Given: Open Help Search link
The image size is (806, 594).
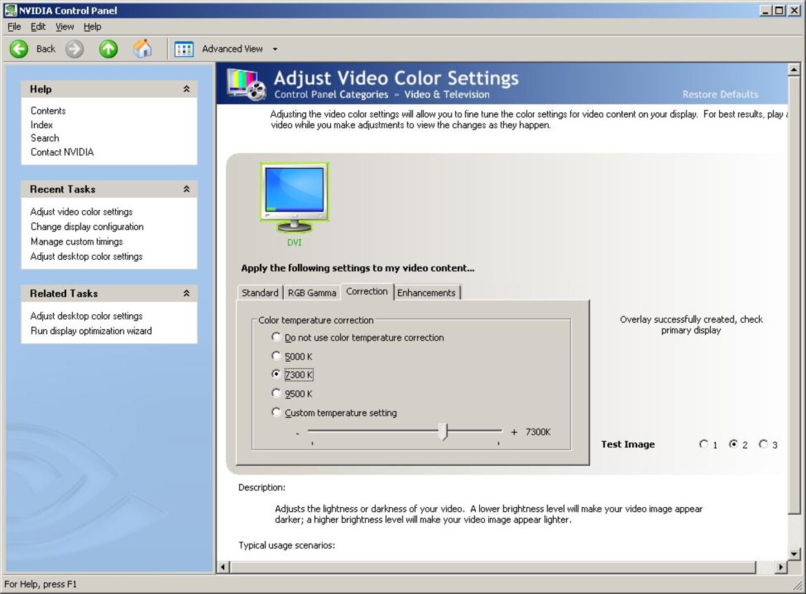Looking at the screenshot, I should coord(45,138).
